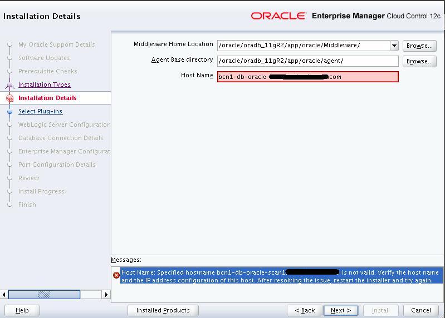The height and width of the screenshot is (318, 445).
Task: Click the Review step label
Action: (x=28, y=178)
